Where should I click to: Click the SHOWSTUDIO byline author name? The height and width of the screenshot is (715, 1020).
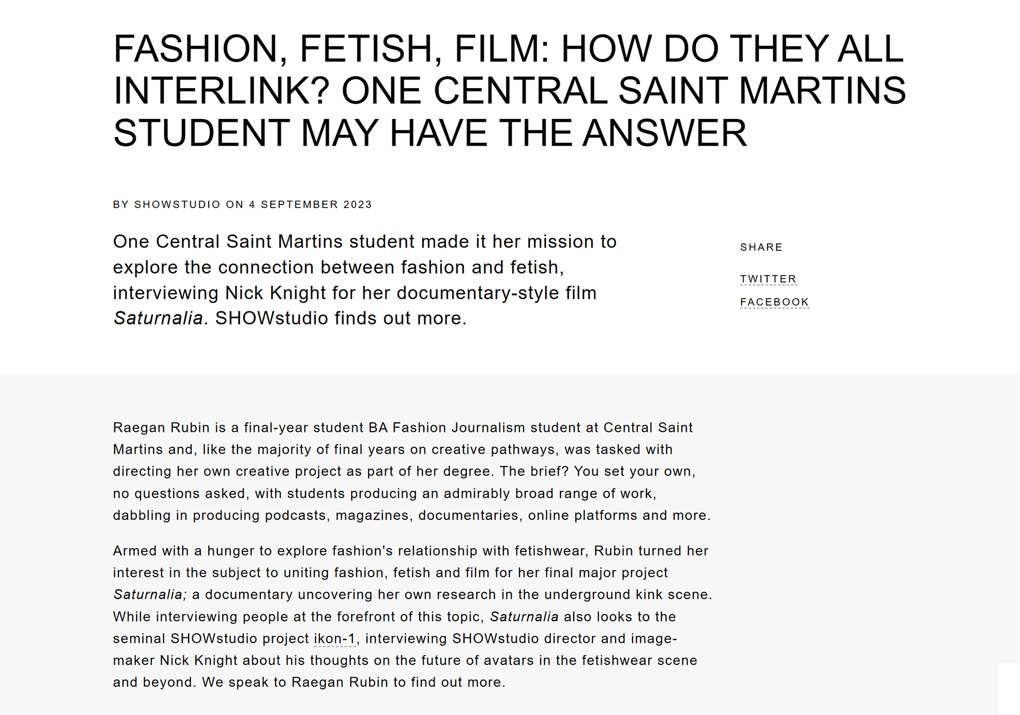(x=177, y=205)
